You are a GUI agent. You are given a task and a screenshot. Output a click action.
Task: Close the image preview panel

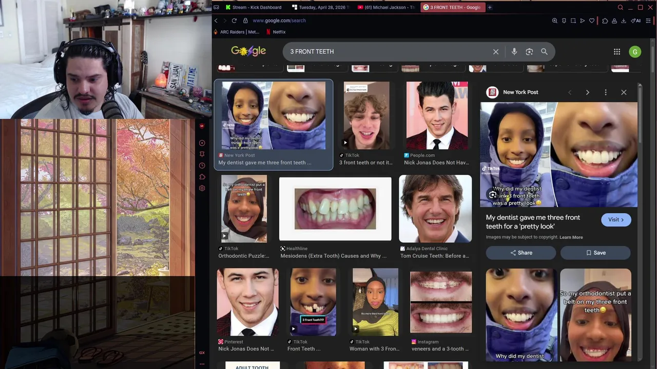tap(624, 92)
